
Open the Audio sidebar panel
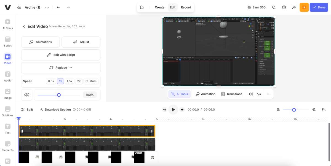click(8, 77)
